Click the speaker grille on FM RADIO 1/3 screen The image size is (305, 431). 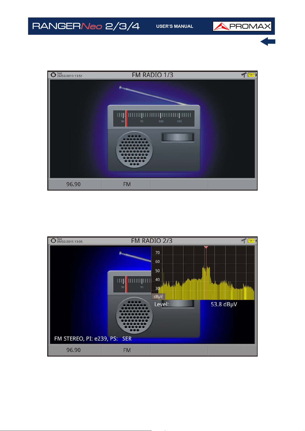(134, 150)
